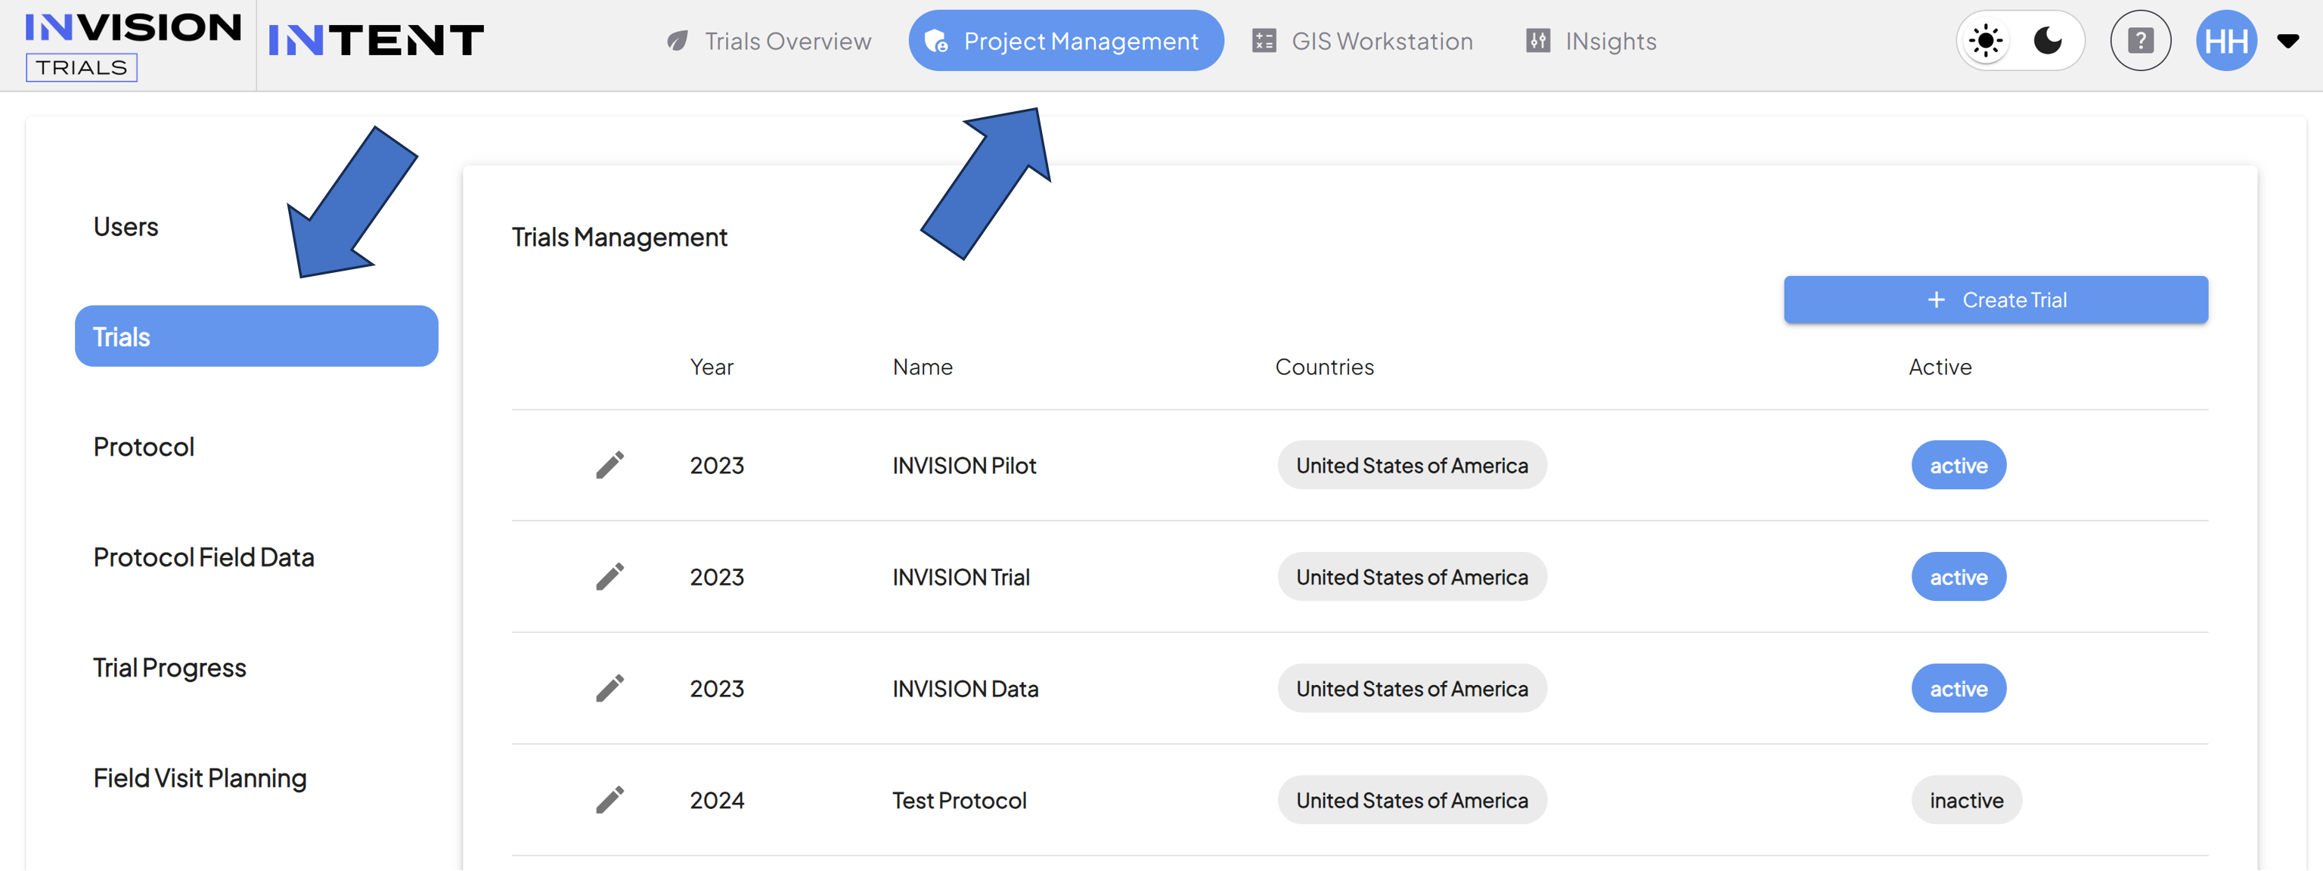Switch to light mode sun toggle

1986,41
